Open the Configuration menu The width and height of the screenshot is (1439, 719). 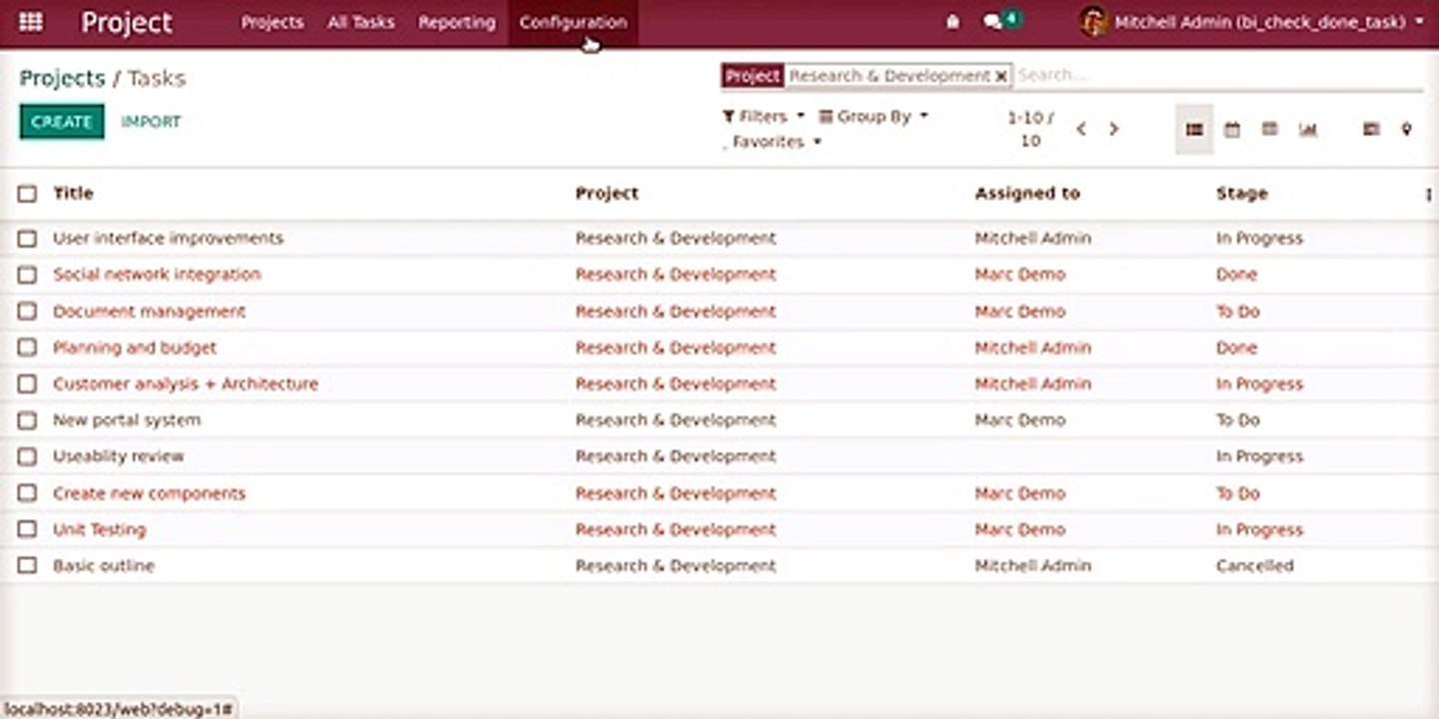(574, 22)
